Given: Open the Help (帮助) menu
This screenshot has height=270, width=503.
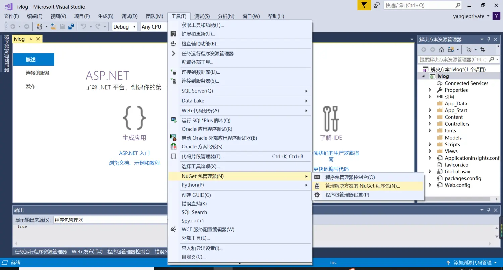Looking at the screenshot, I should 276,16.
